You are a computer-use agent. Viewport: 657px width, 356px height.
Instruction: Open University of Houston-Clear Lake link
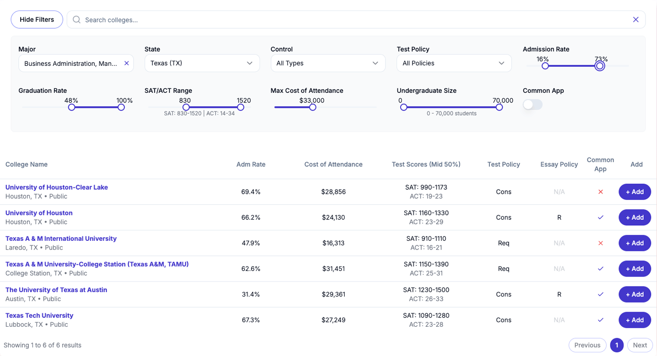(57, 187)
